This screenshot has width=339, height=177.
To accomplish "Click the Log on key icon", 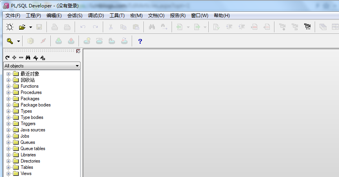I will [10, 41].
